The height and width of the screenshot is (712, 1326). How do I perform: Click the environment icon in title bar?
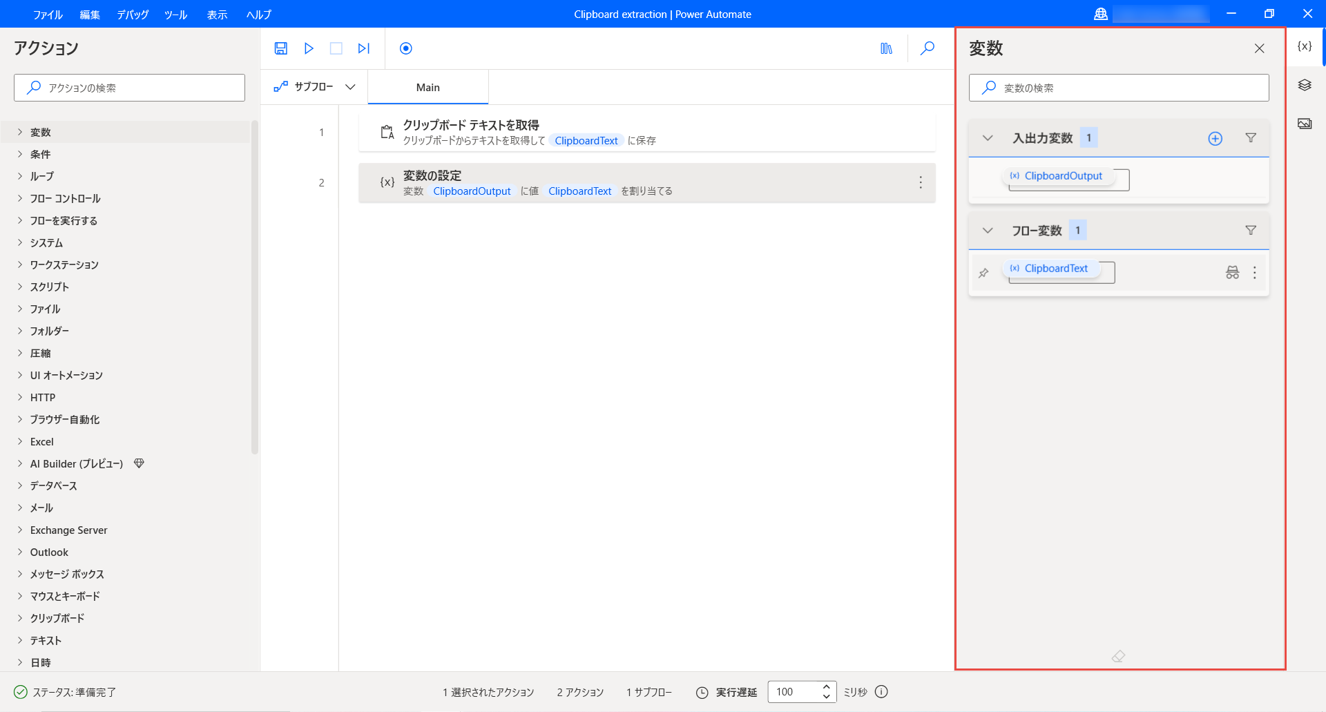click(1101, 14)
